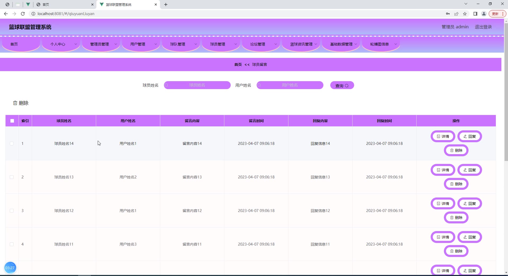Close the 篮球联盟管理系统 tab
Image resolution: width=508 pixels, height=276 pixels.
tap(156, 4)
